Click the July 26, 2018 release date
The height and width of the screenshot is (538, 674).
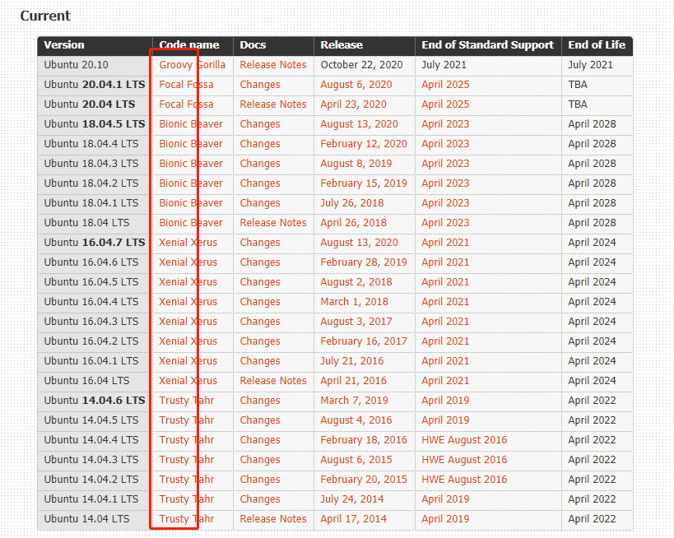(x=352, y=203)
